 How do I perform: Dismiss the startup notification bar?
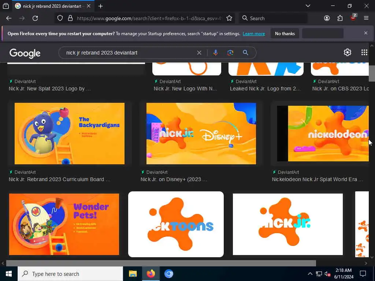(x=366, y=33)
